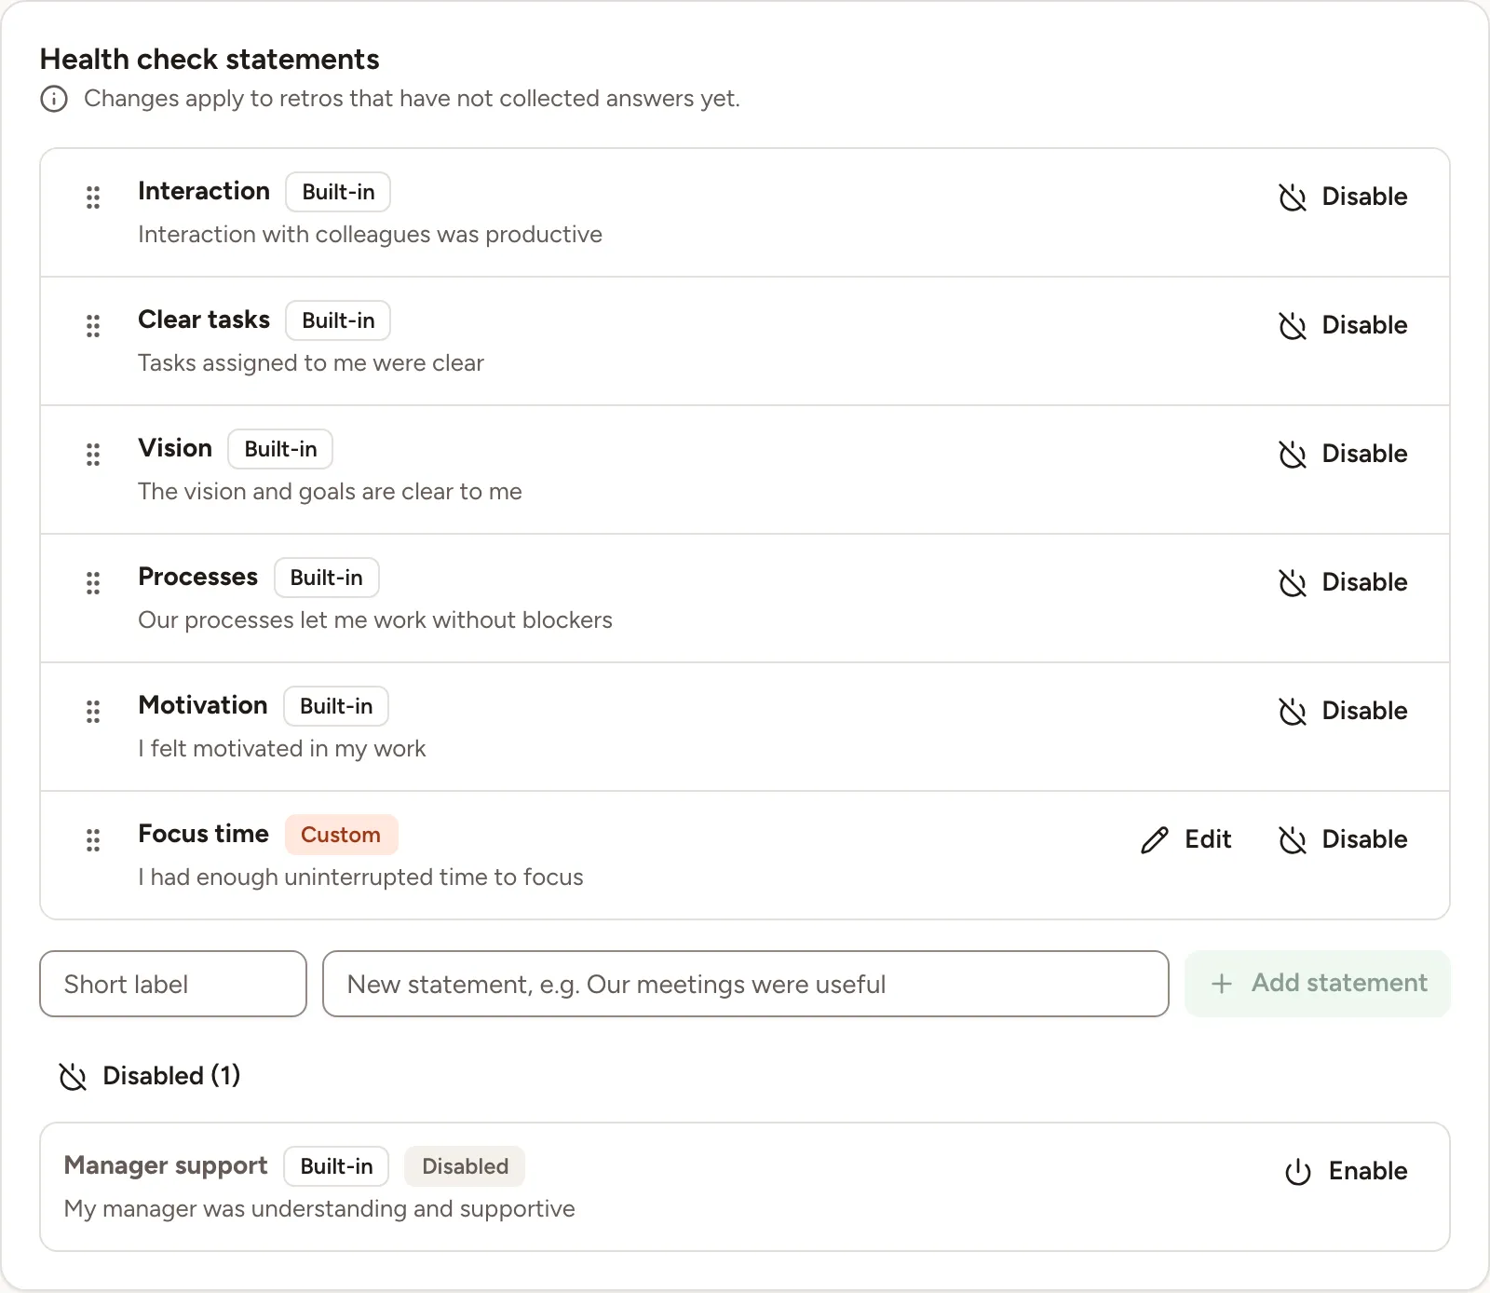
Task: Click the Built-in badge beside Vision
Action: [280, 449]
